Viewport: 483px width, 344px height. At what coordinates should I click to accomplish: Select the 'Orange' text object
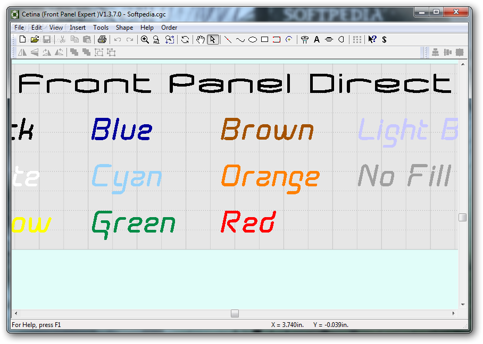[270, 178]
